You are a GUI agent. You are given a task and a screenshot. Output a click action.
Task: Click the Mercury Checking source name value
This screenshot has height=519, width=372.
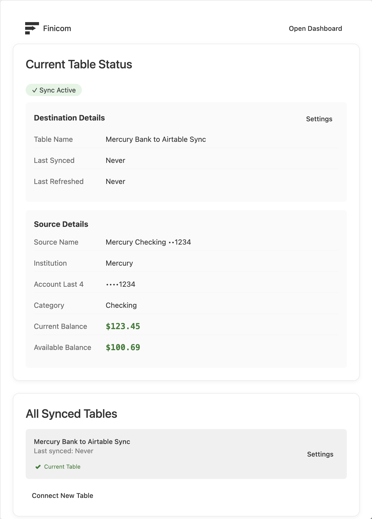pyautogui.click(x=148, y=242)
